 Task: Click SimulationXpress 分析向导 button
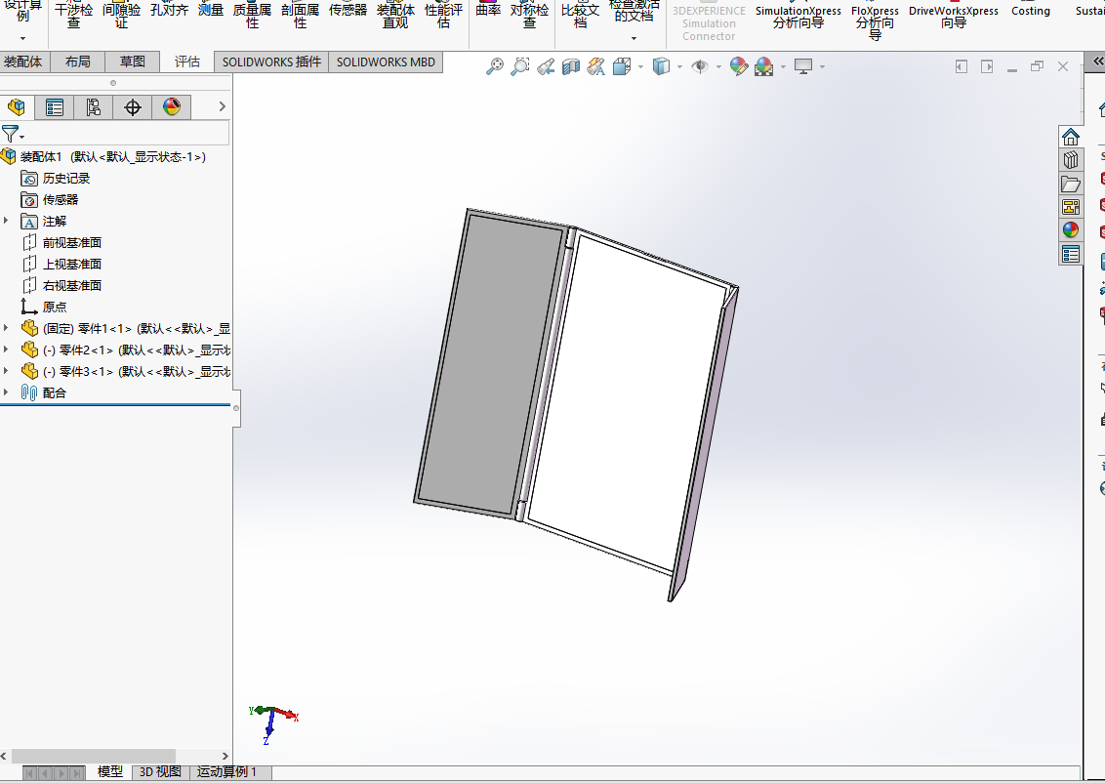coord(798,17)
